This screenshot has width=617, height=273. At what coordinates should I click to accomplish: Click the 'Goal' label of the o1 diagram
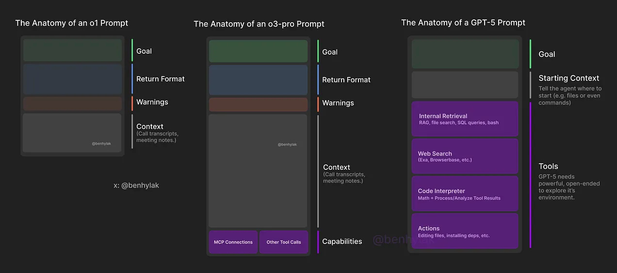coord(144,51)
